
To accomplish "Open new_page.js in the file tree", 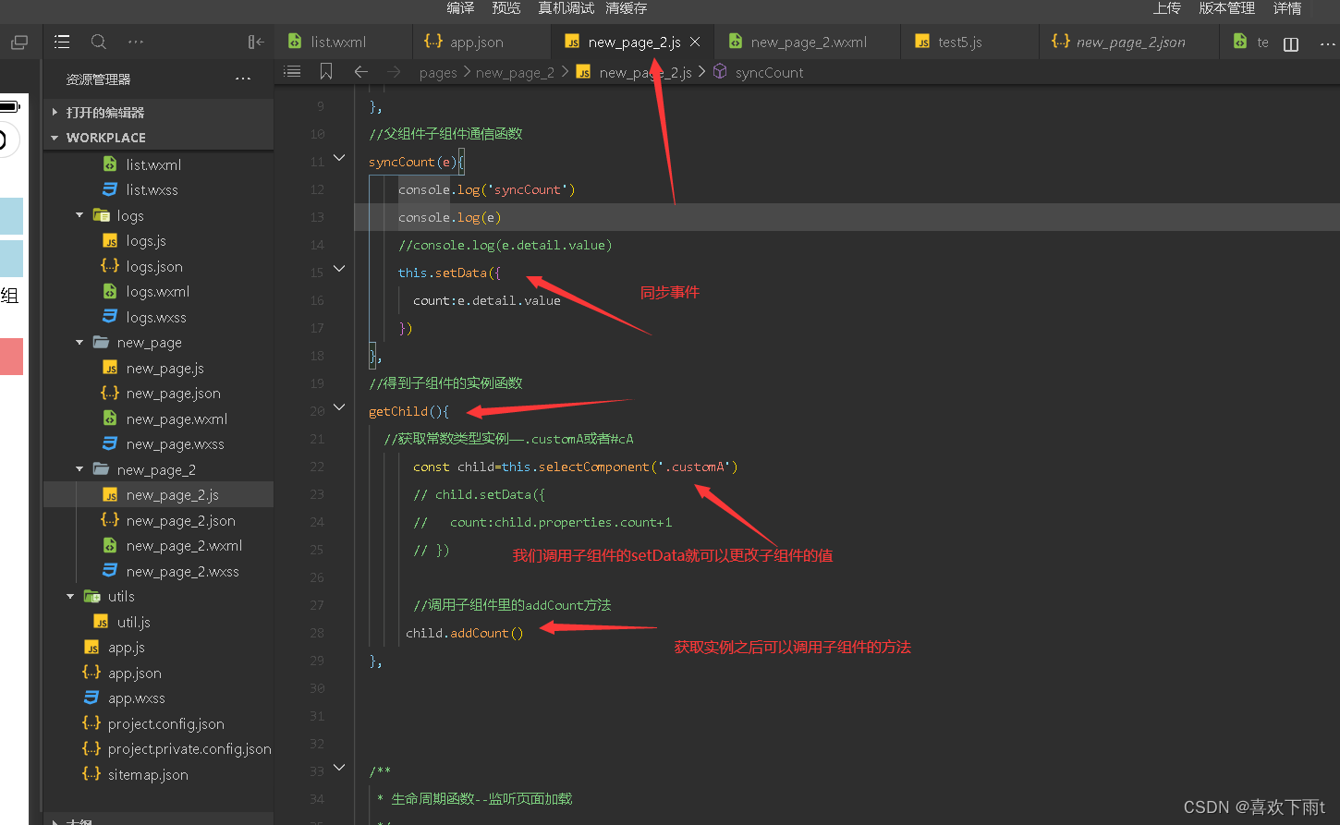I will [x=164, y=369].
